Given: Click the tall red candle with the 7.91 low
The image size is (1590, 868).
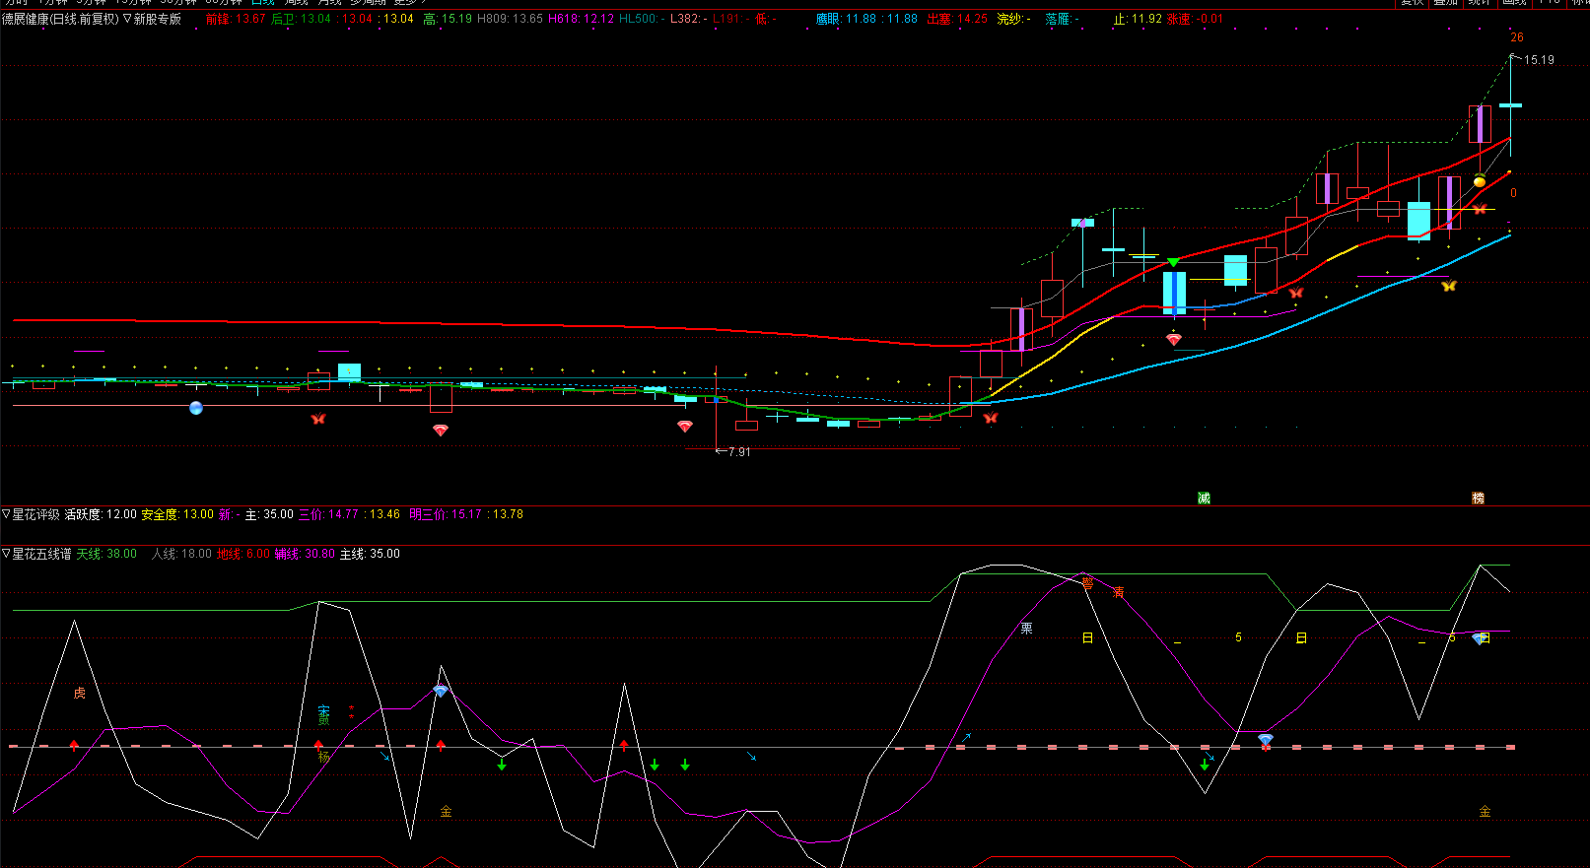Looking at the screenshot, I should [x=717, y=407].
